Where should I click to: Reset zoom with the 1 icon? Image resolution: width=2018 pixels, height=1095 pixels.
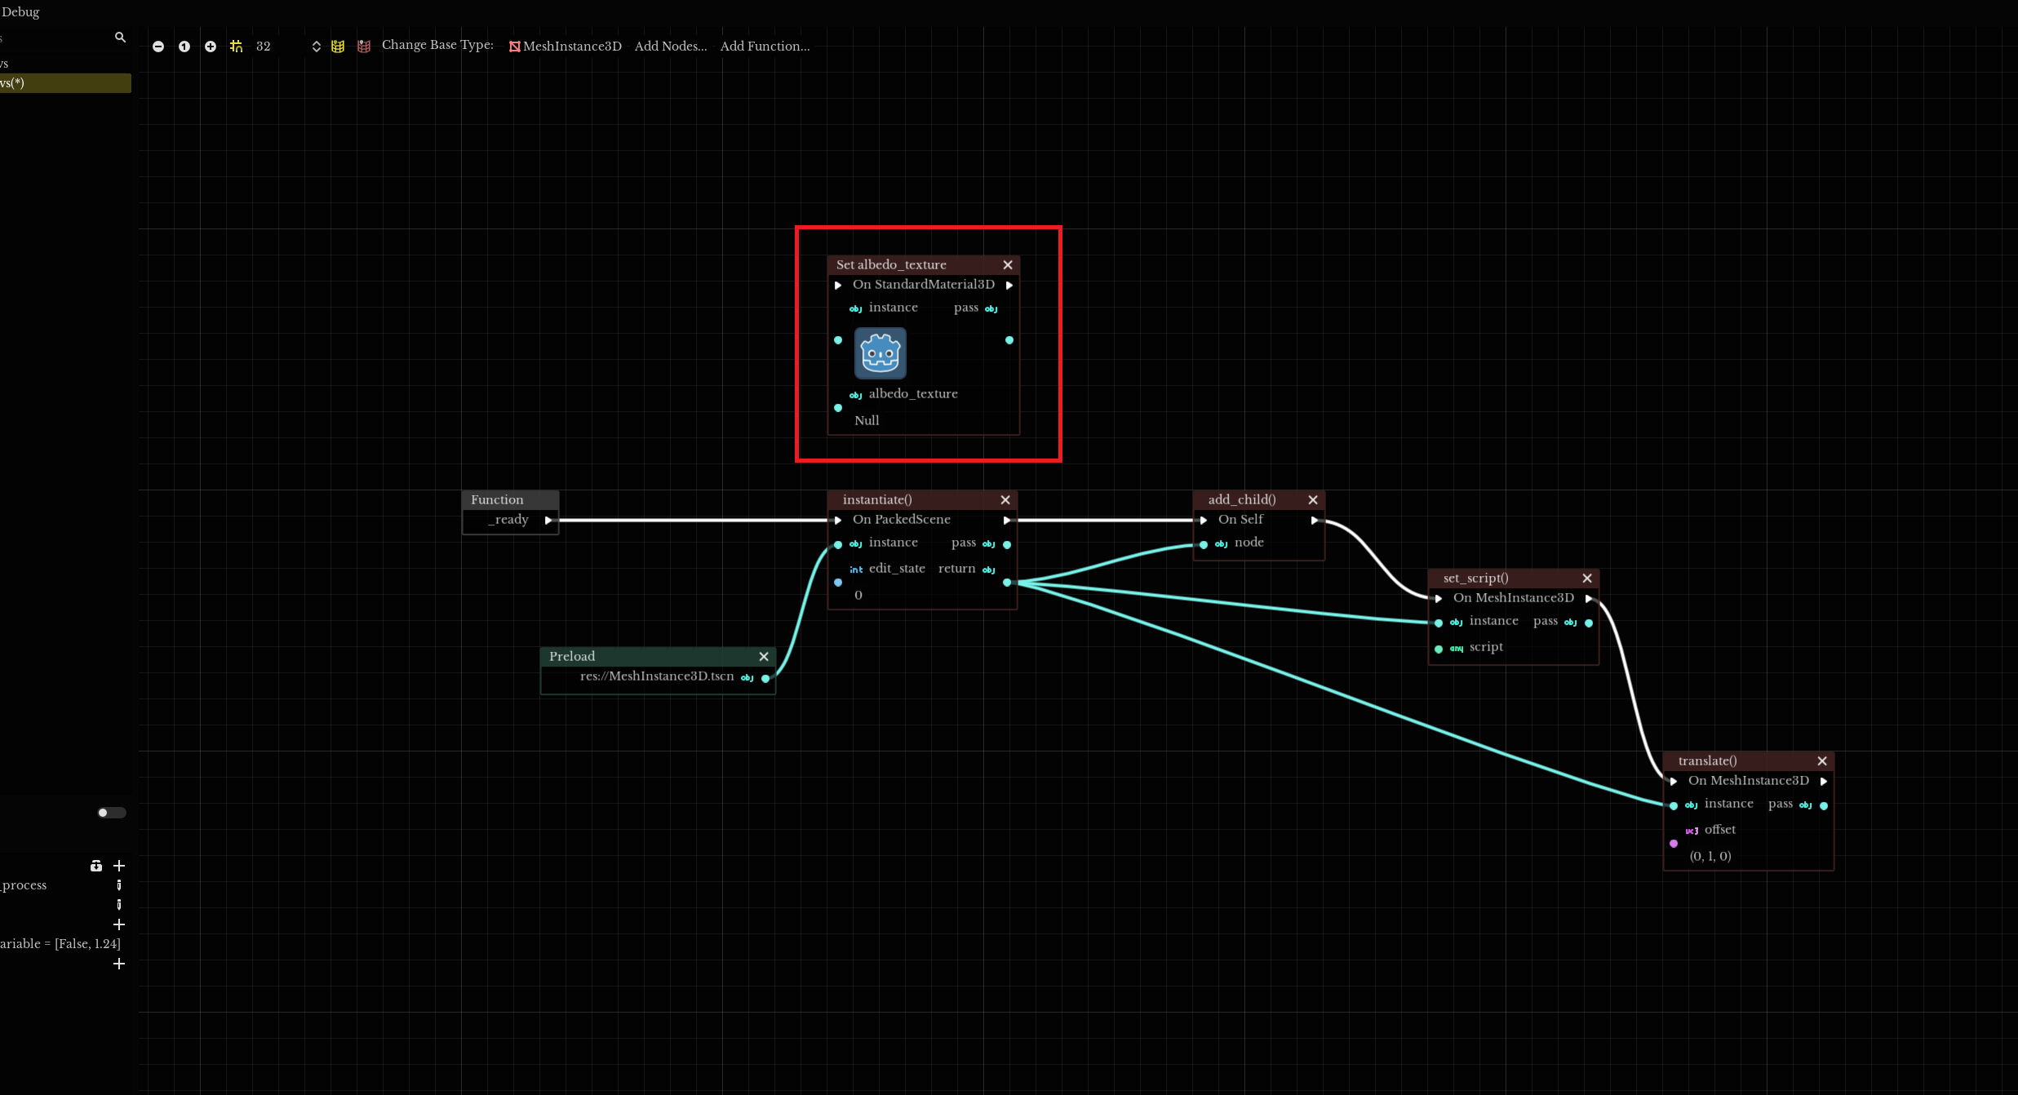click(x=184, y=47)
